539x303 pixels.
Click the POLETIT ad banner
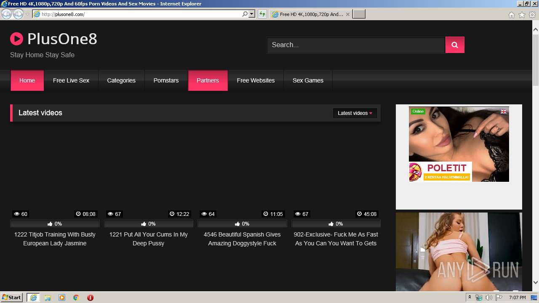click(x=440, y=172)
